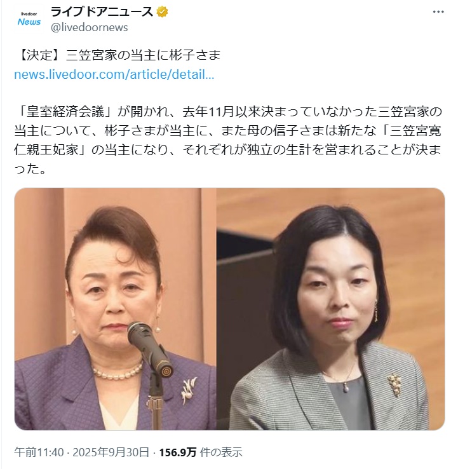458x469 pixels.
Task: Open the three-dot more options menu
Action: [x=438, y=11]
